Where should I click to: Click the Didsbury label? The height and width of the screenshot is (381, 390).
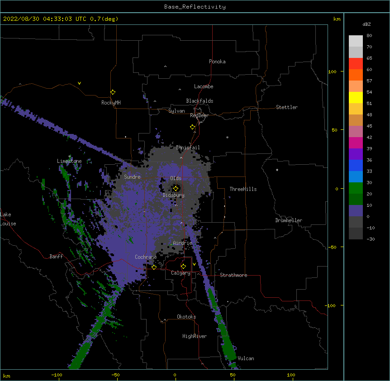tap(174, 195)
